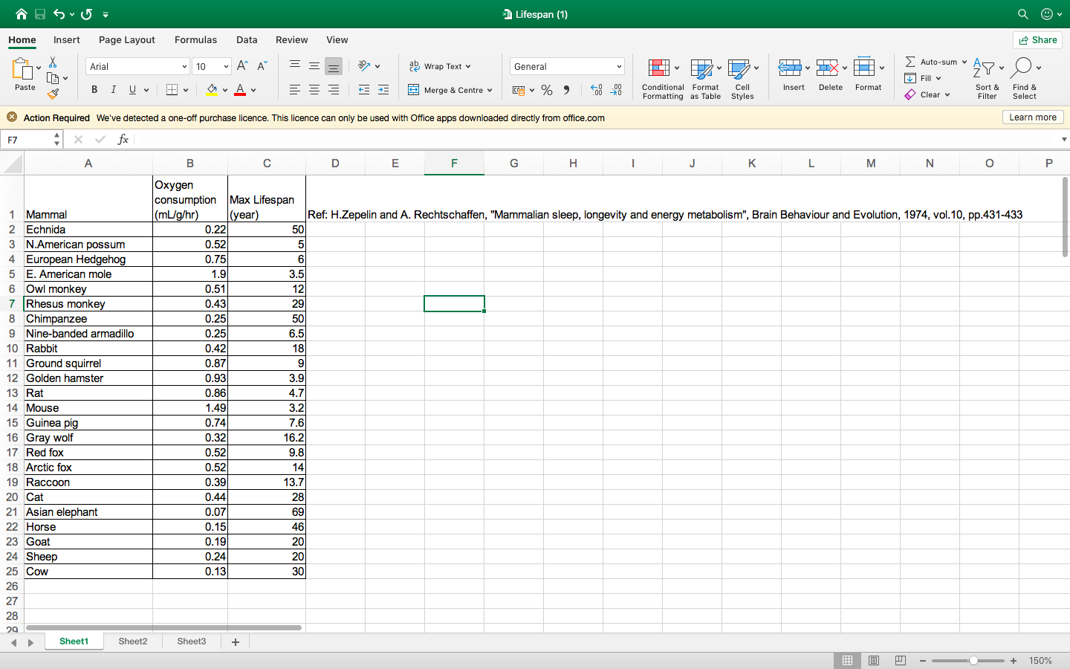
Task: Apply yellow fill colour to cell
Action: point(212,90)
